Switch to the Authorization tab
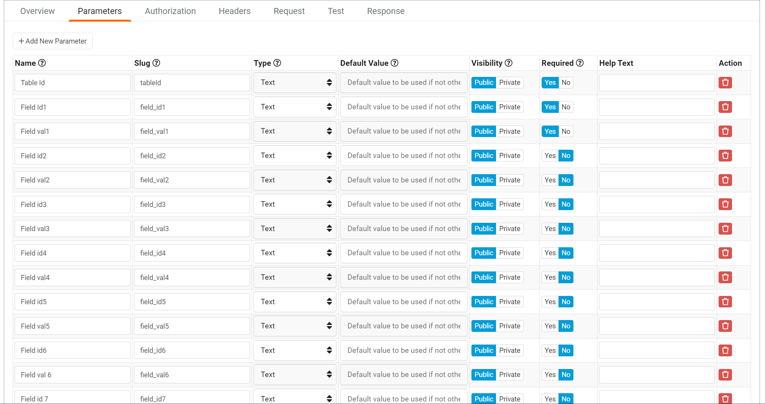The height and width of the screenshot is (404, 765). click(170, 11)
